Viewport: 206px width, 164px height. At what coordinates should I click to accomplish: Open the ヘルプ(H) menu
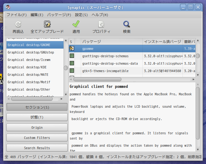coord(100,15)
